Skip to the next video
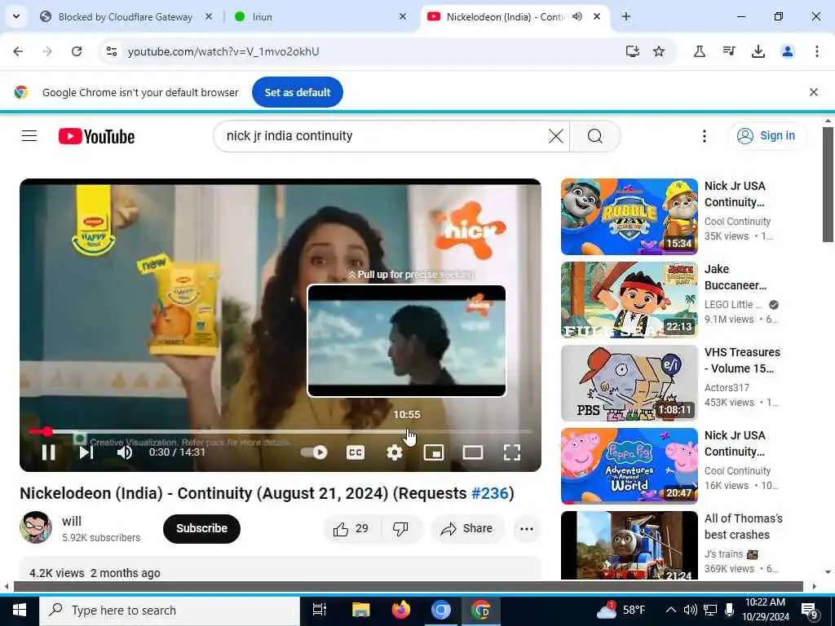Image resolution: width=835 pixels, height=626 pixels. coord(86,452)
